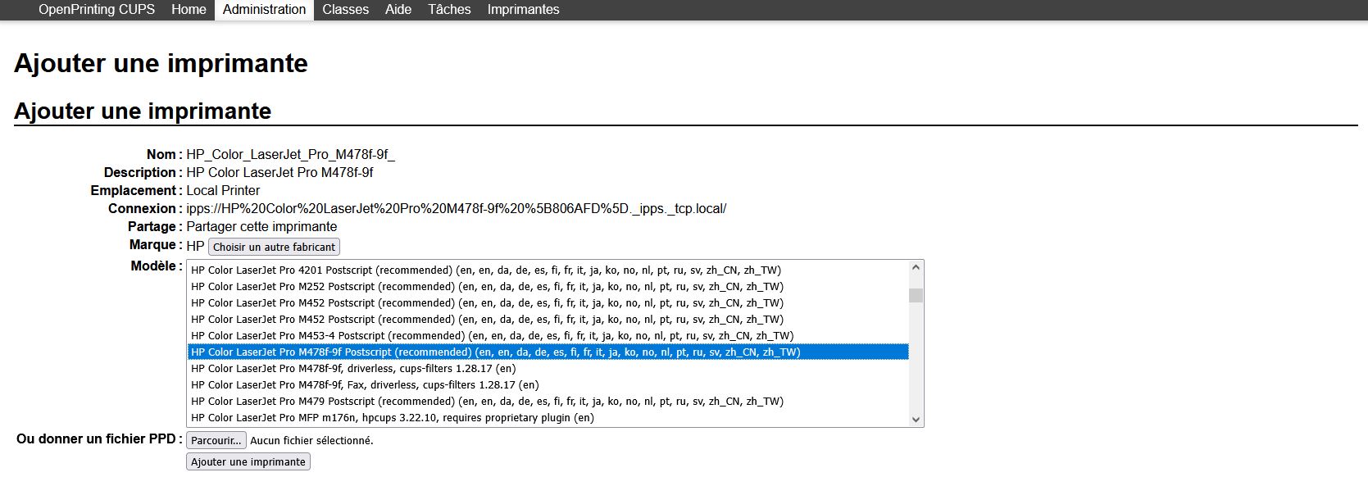Go to the Home tab
1368x477 pixels.
(189, 10)
